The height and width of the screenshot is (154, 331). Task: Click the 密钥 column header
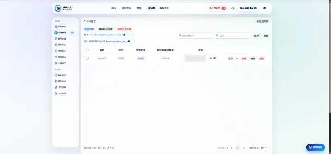[200, 50]
